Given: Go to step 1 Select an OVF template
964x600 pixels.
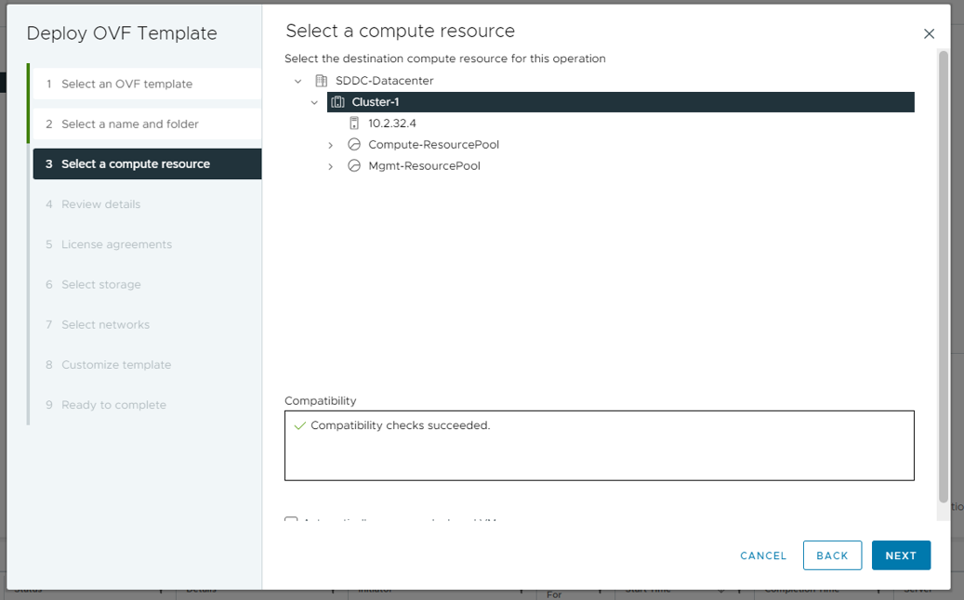Looking at the screenshot, I should tap(127, 84).
